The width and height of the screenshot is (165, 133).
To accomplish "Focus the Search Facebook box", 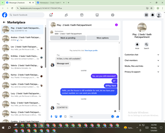I will (x=26, y=15).
